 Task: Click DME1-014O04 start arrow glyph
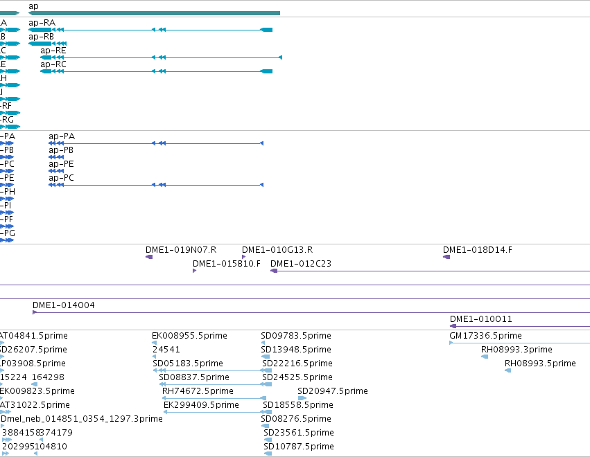pyautogui.click(x=35, y=312)
